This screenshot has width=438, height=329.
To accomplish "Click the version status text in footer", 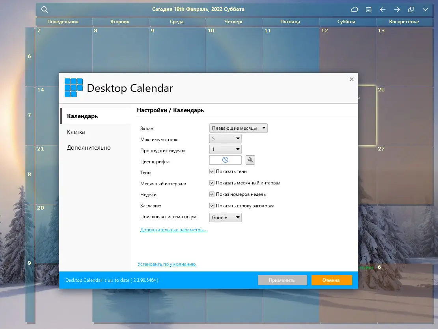I will point(112,280).
